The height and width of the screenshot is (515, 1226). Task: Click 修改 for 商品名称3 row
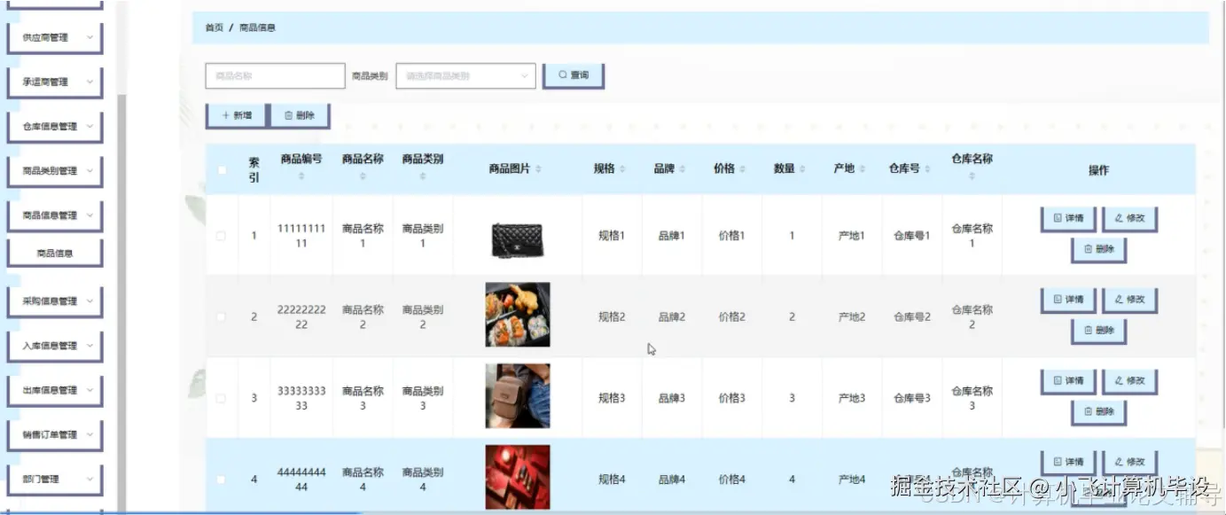pyautogui.click(x=1129, y=381)
